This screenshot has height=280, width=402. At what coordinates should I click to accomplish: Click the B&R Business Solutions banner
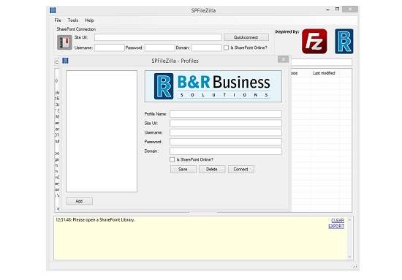213,86
